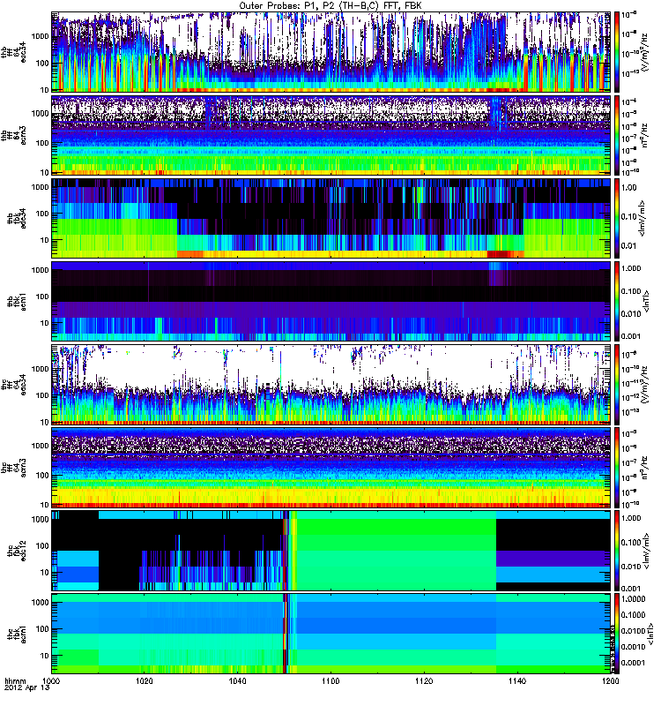The height and width of the screenshot is (706, 661).
Task: Click the '100' frequency tick of thb fbk scm1 panel
Action: point(42,297)
